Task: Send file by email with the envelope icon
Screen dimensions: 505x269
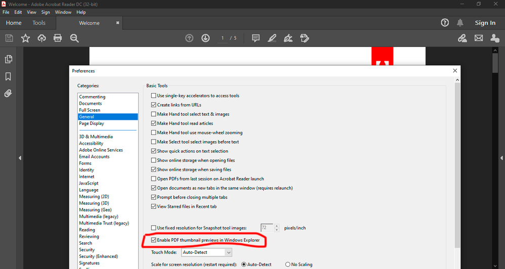Action: (x=479, y=38)
